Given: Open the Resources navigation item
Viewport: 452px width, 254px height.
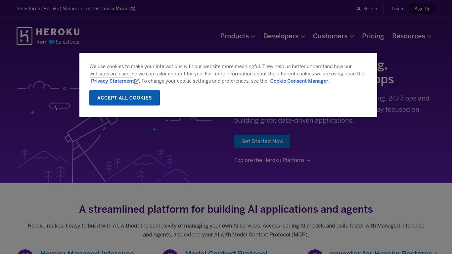Looking at the screenshot, I should tap(409, 36).
